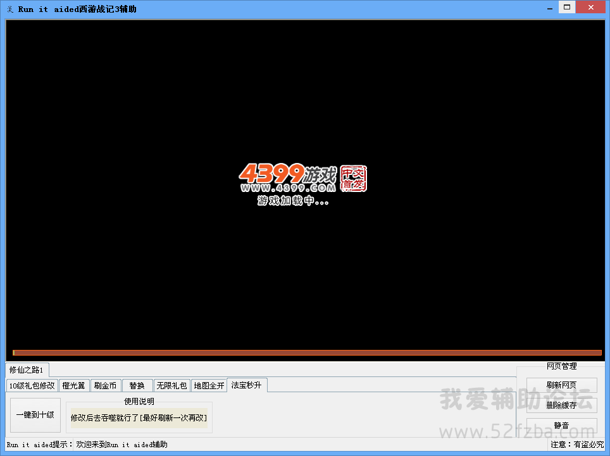
Task: Click the 游戏加载中 loading text
Action: tap(293, 200)
